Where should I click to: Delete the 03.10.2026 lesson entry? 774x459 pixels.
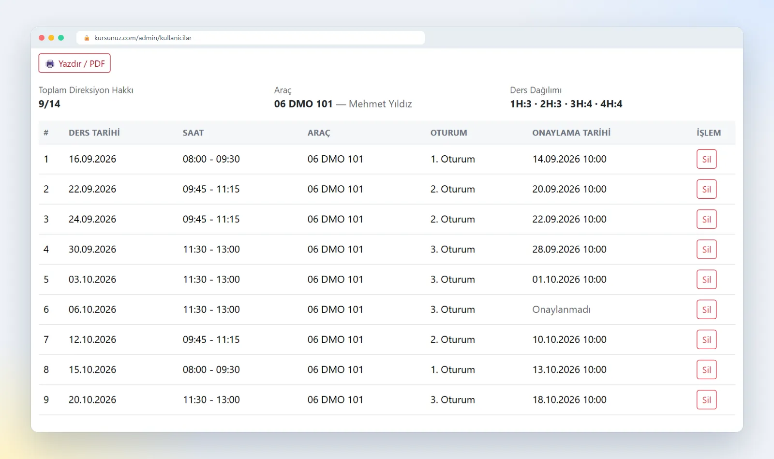706,280
